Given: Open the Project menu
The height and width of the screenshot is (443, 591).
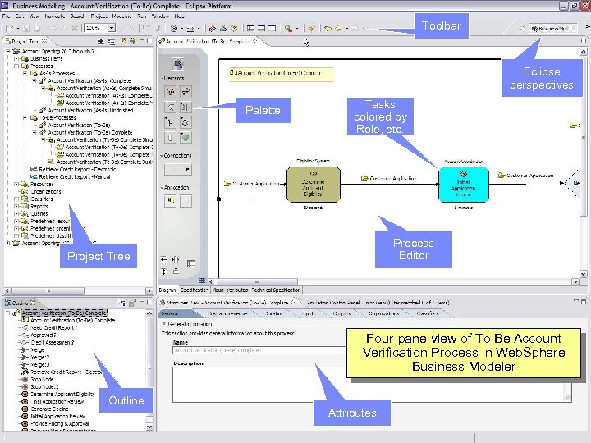Looking at the screenshot, I should coord(98,16).
